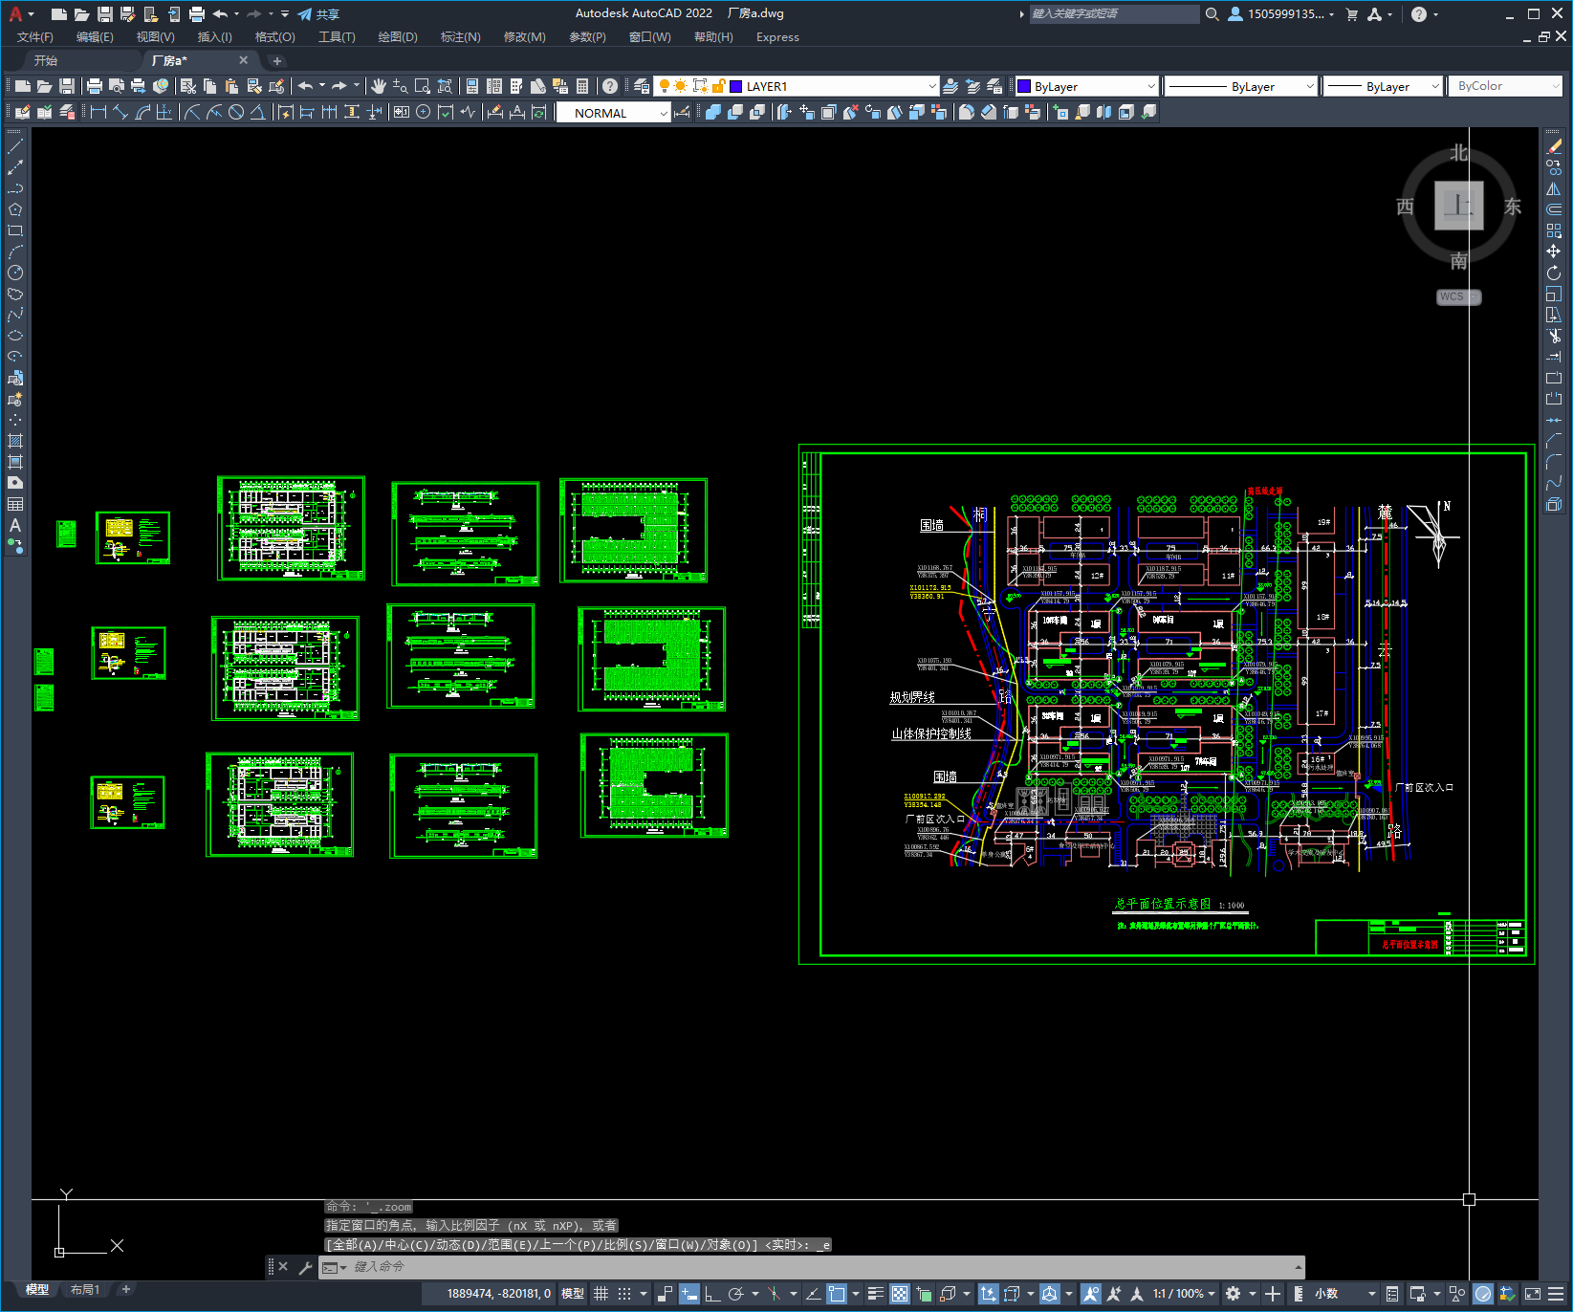Click the WCS button under the ViewCube
This screenshot has width=1573, height=1312.
pyautogui.click(x=1458, y=296)
